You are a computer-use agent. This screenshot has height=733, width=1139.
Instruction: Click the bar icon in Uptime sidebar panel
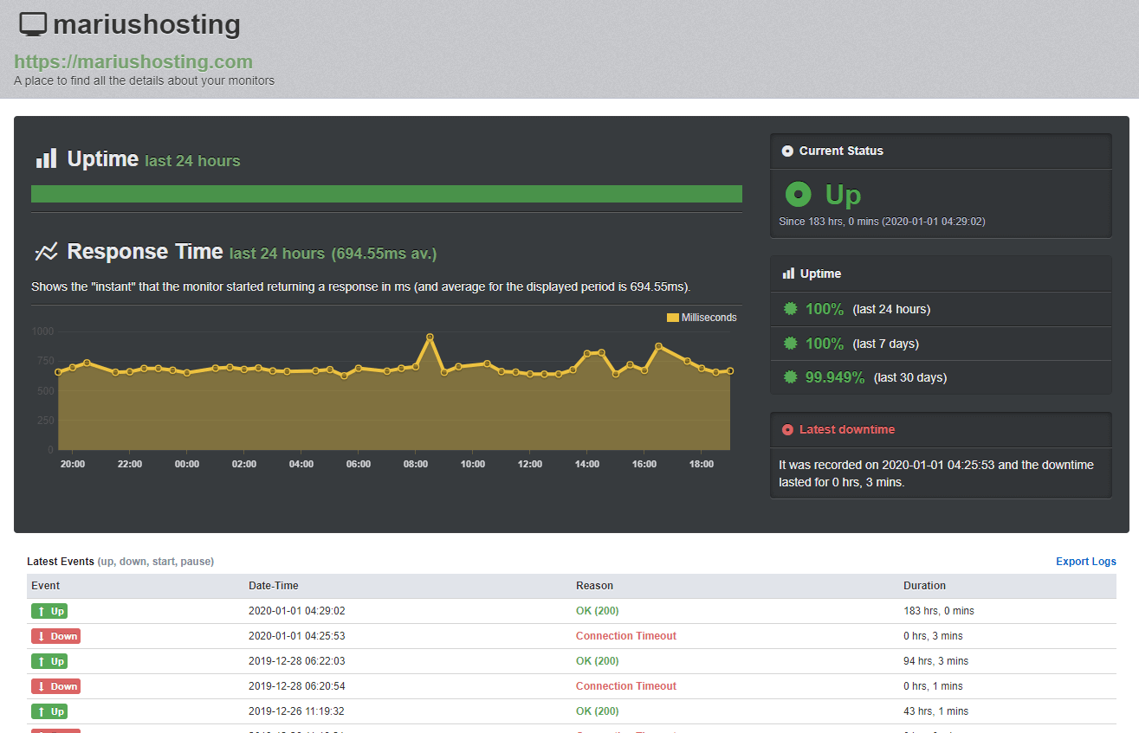coord(788,273)
